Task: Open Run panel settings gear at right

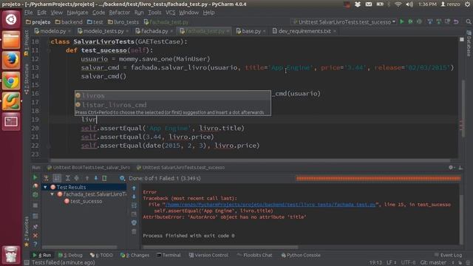Action: pos(451,168)
